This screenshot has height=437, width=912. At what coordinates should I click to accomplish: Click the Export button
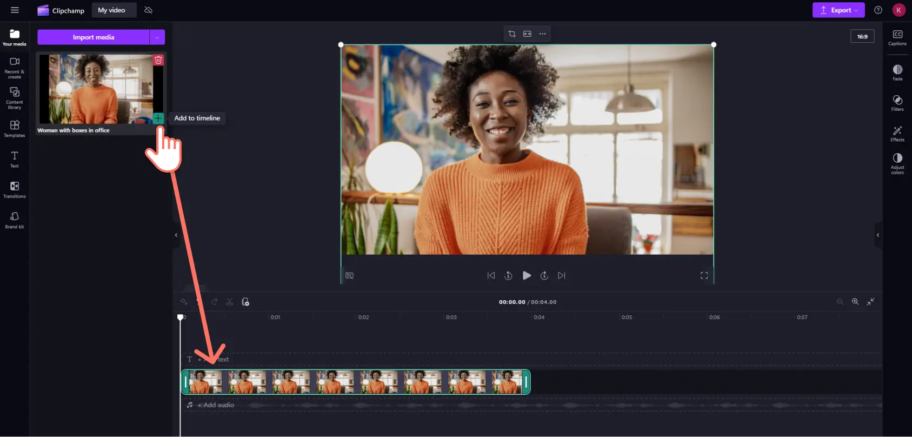[838, 10]
